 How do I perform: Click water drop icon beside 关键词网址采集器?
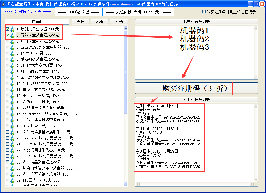point(12,150)
